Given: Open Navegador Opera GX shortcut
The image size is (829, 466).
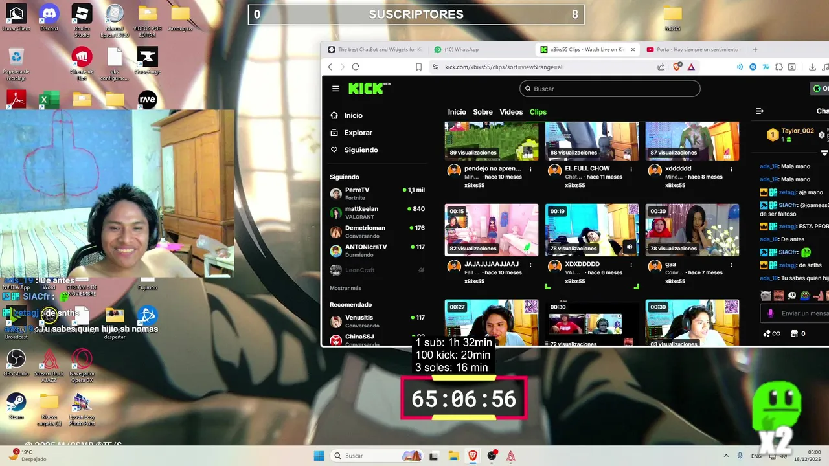Looking at the screenshot, I should [82, 365].
